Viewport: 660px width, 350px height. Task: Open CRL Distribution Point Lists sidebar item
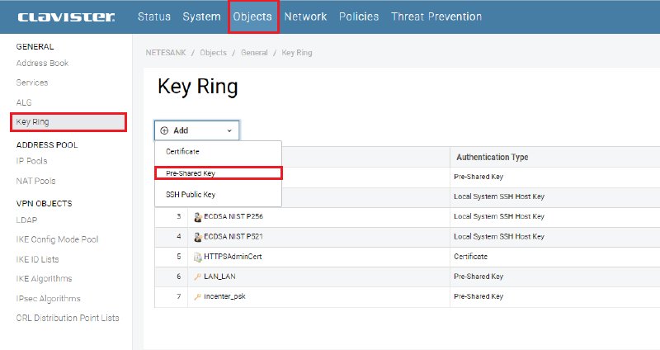[x=68, y=318]
